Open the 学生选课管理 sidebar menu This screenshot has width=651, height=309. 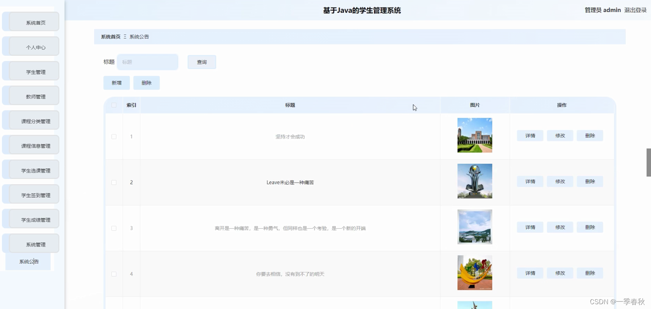(x=31, y=170)
